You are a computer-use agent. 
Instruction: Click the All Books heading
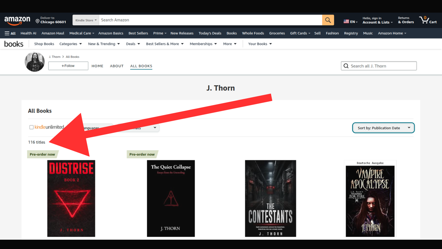[40, 111]
